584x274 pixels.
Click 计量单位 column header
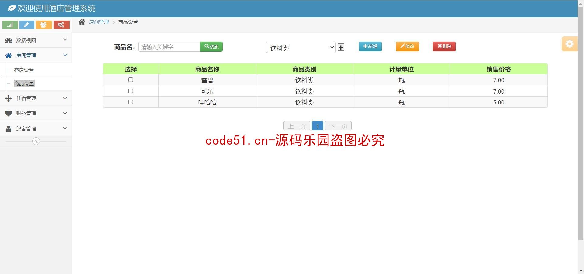(401, 69)
